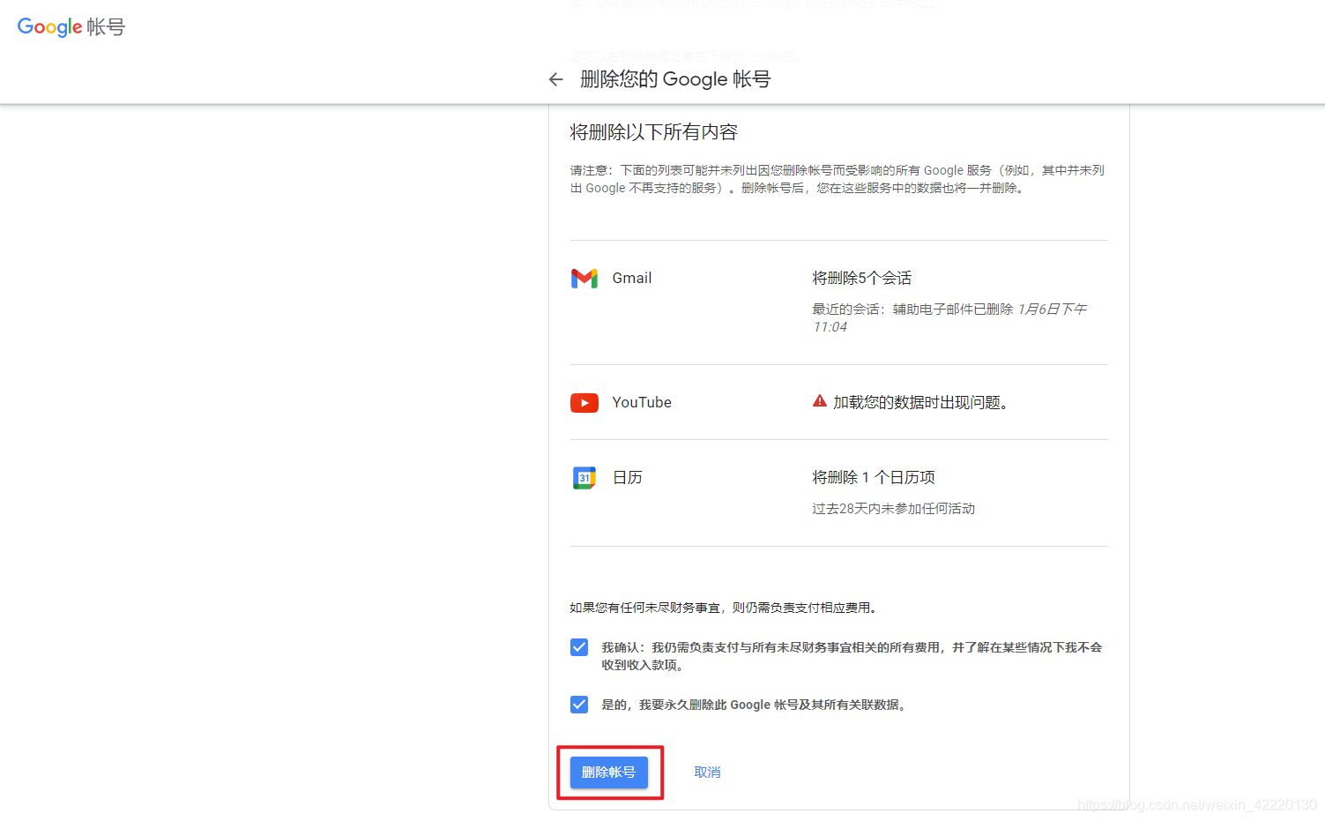Click the heading 将删除以下所有内容
1325x821 pixels.
pos(654,132)
